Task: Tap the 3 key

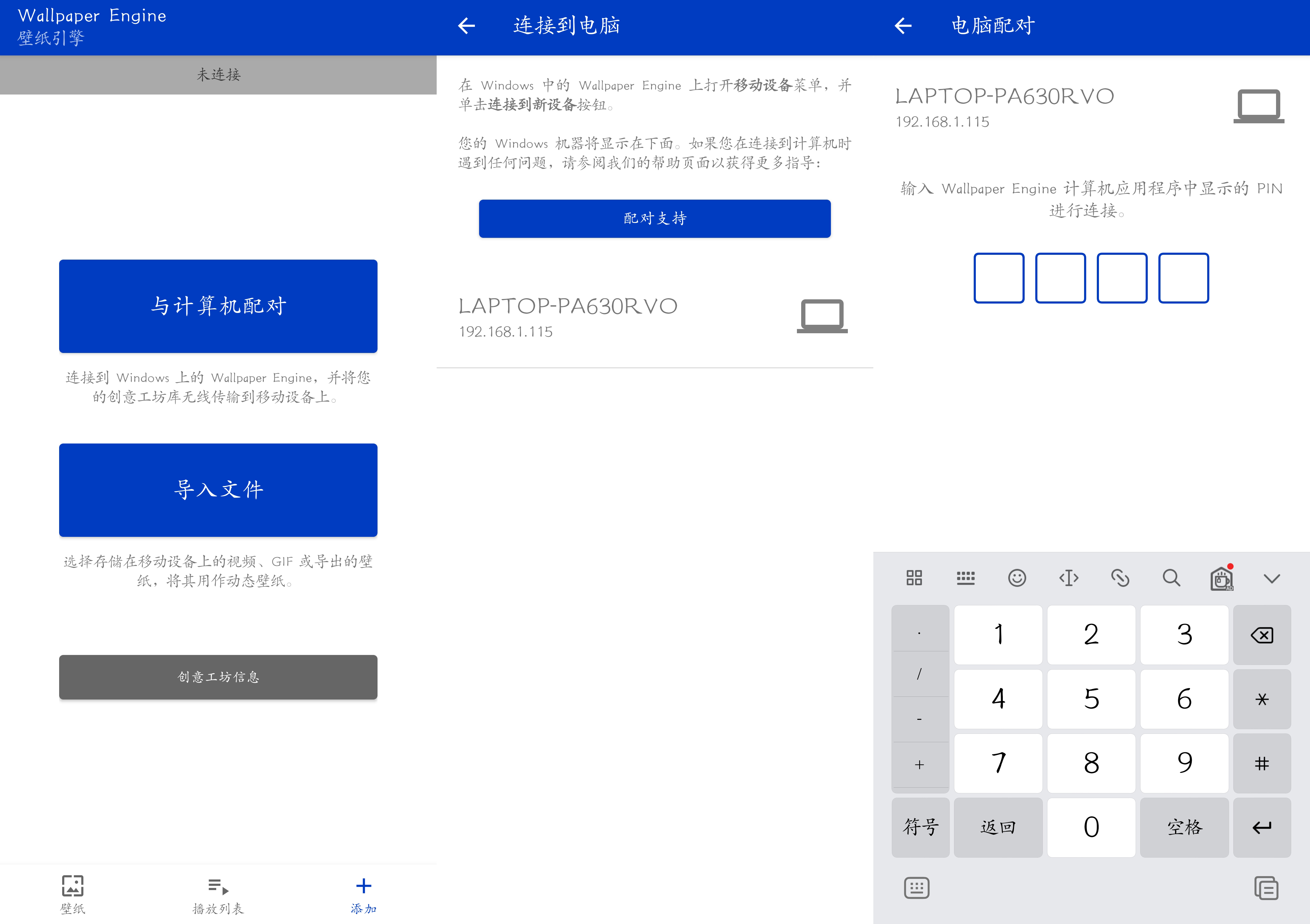Action: pos(1184,635)
